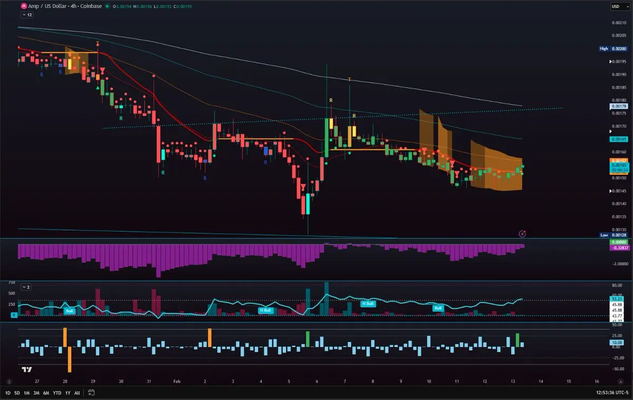Click the 10.00 value tag in bottom pane
The height and width of the screenshot is (400, 633).
point(617,342)
